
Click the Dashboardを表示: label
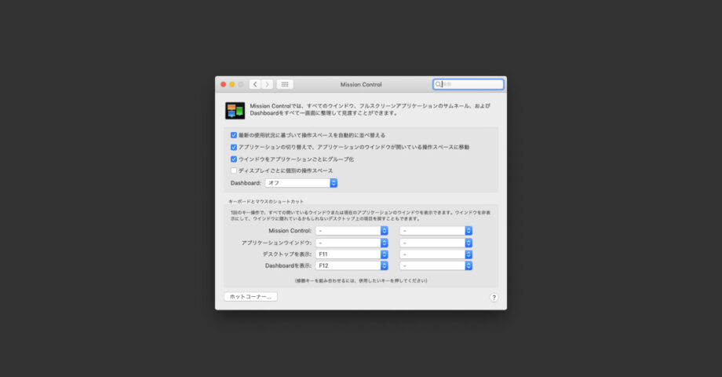tap(288, 265)
